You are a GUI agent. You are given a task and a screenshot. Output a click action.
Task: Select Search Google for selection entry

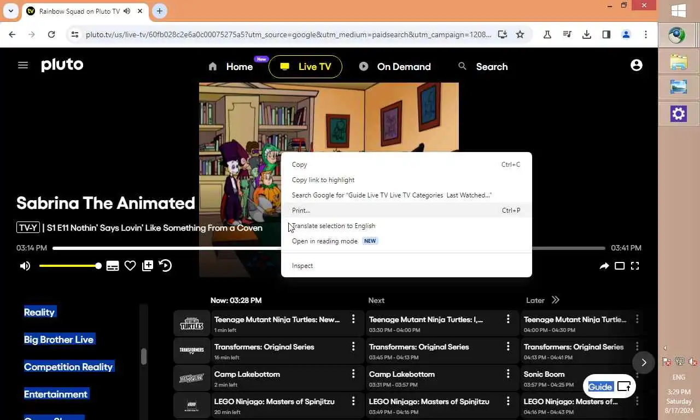coord(406,195)
